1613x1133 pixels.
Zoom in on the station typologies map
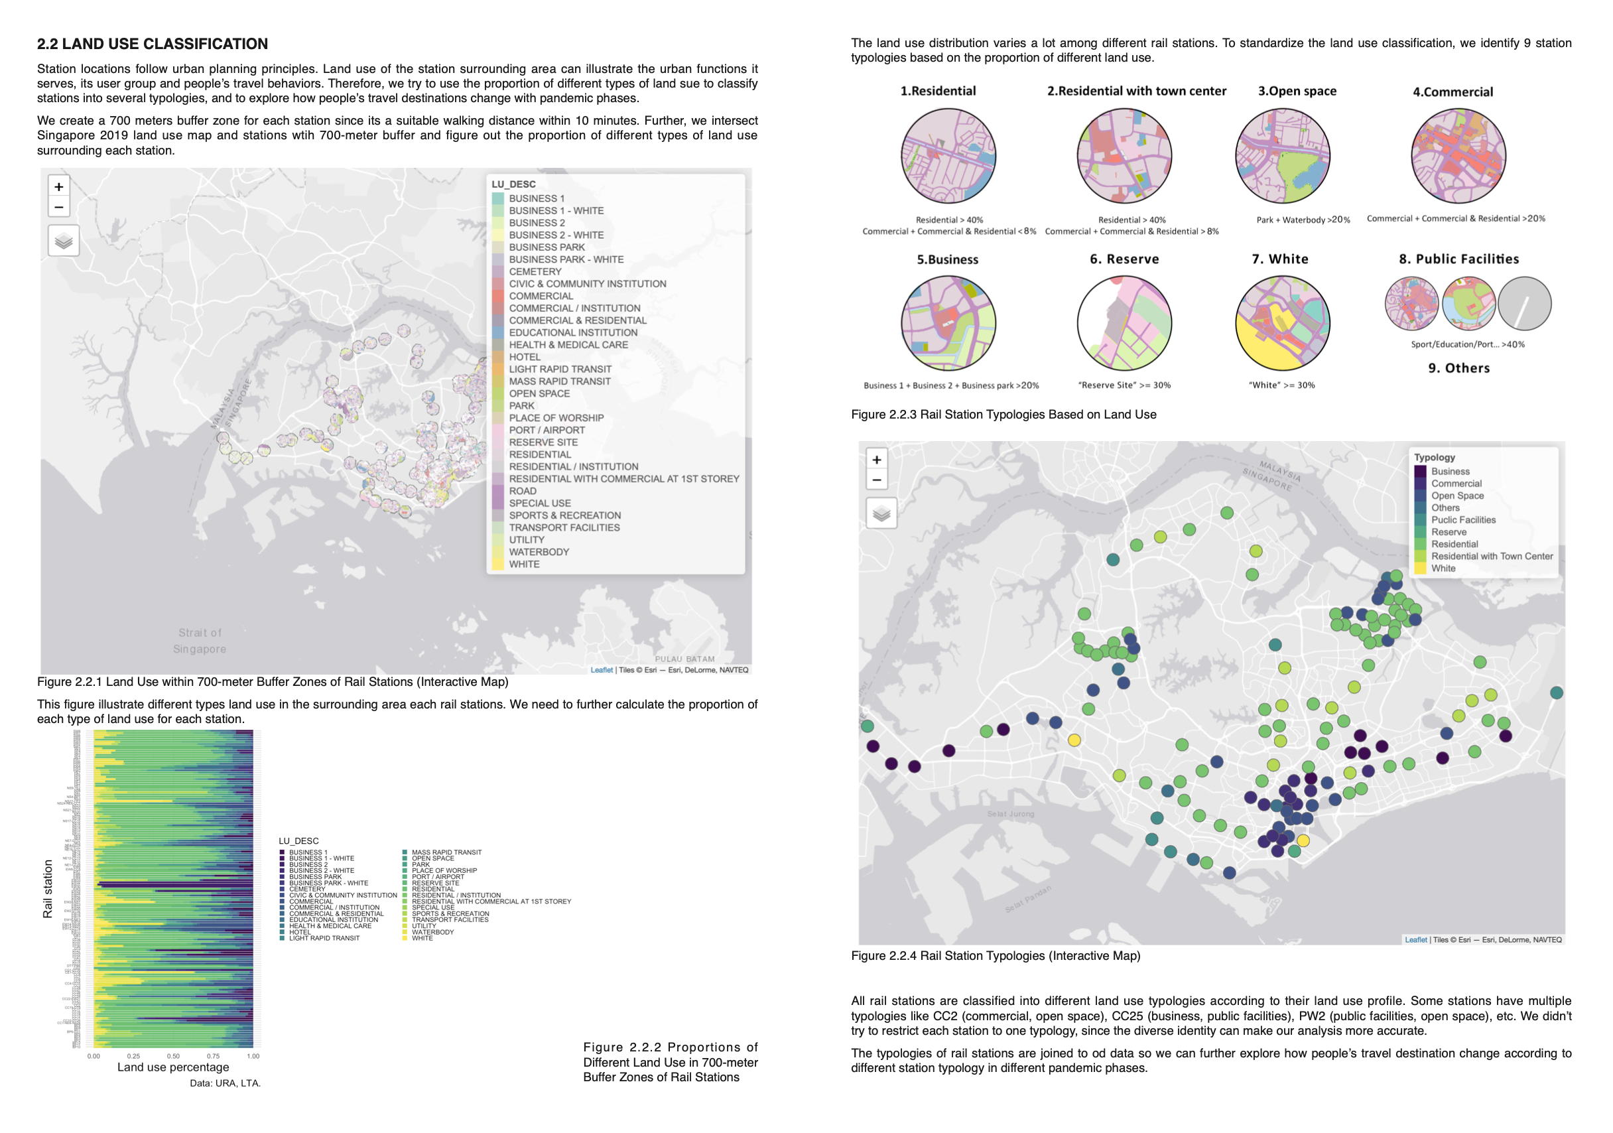[877, 460]
